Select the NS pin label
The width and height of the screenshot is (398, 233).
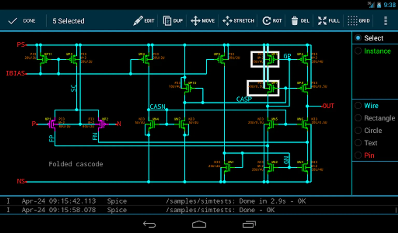click(x=21, y=181)
